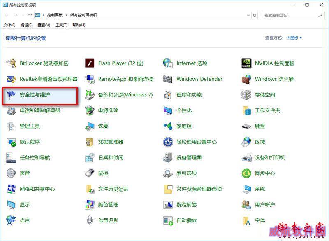Open the 疑难解答 link

pyautogui.click(x=187, y=205)
